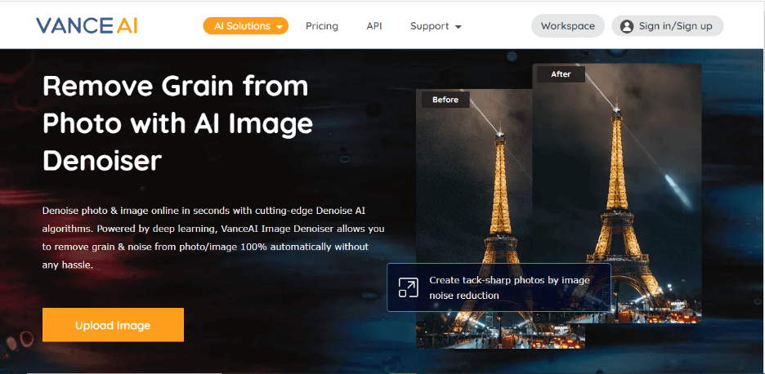Click the After label tag
765x374 pixels.
pyautogui.click(x=561, y=74)
